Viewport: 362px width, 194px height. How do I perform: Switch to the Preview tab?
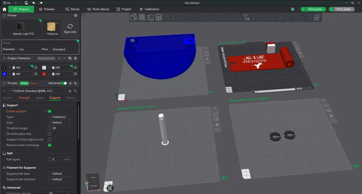pos(47,9)
